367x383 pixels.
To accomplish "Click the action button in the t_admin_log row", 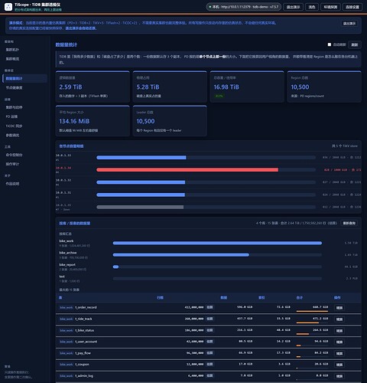I will [x=339, y=376].
